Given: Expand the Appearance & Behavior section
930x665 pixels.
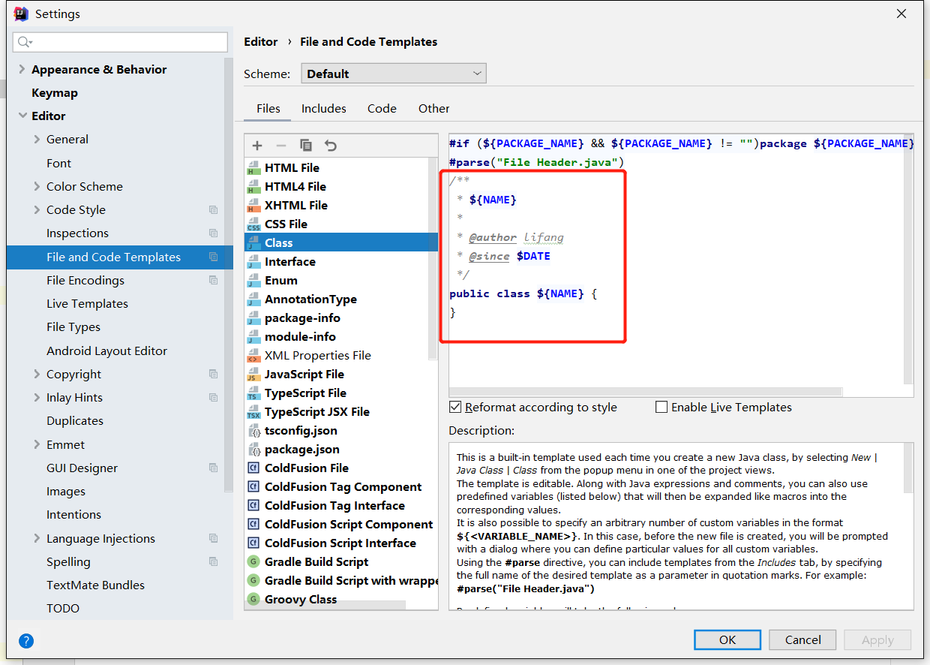Looking at the screenshot, I should click(x=22, y=69).
